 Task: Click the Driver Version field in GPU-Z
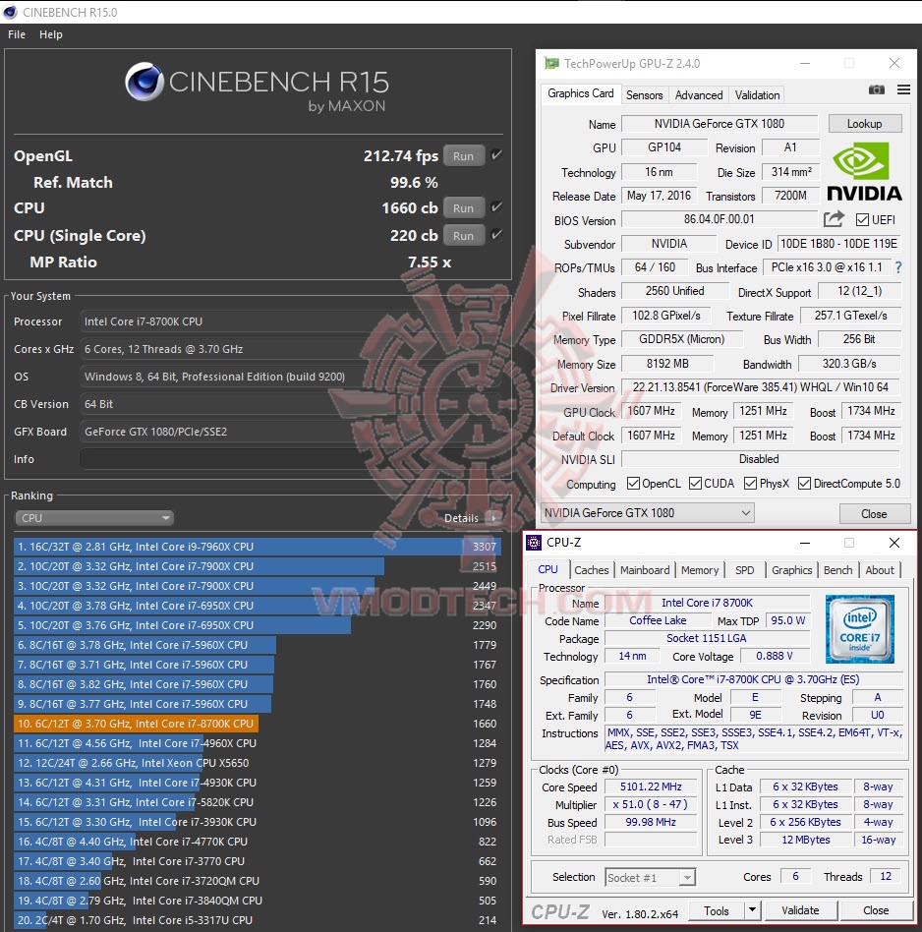761,387
